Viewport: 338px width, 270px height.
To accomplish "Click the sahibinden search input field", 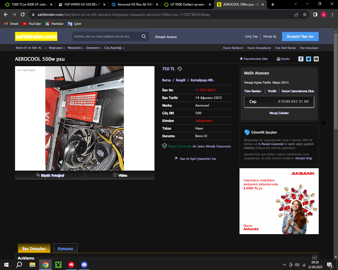I will tap(106, 36).
